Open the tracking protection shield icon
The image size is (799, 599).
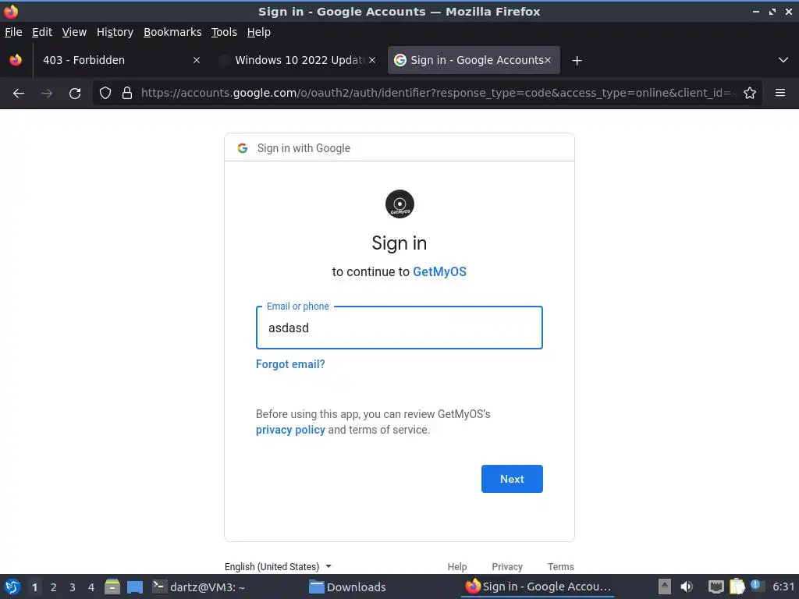pos(105,94)
